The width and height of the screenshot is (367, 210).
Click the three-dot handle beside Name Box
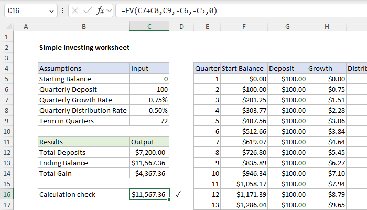click(x=63, y=10)
